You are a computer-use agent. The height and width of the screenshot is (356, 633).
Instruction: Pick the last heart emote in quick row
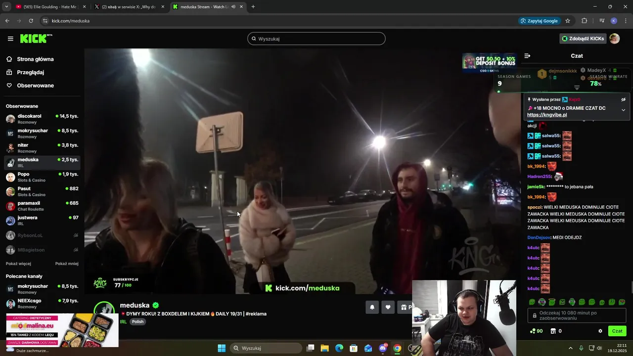[622, 302]
